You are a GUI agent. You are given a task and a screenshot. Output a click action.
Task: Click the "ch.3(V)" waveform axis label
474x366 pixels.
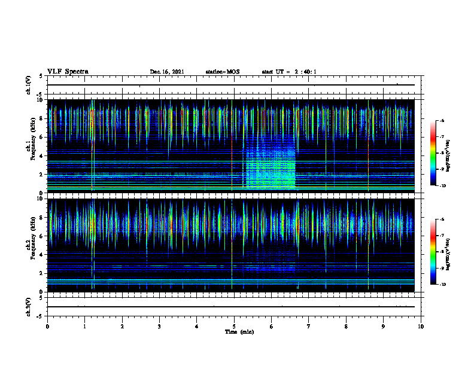coord(28,307)
